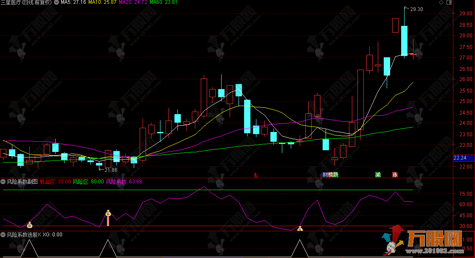475x258 pixels.
Task: Click the 跌 marker icon
Action: (x=336, y=174)
